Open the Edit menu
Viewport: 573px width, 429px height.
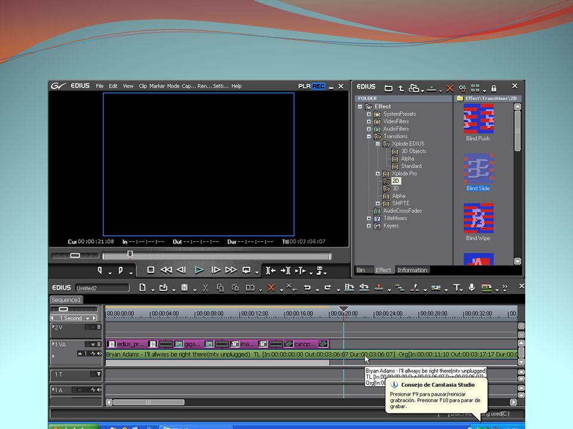(113, 86)
